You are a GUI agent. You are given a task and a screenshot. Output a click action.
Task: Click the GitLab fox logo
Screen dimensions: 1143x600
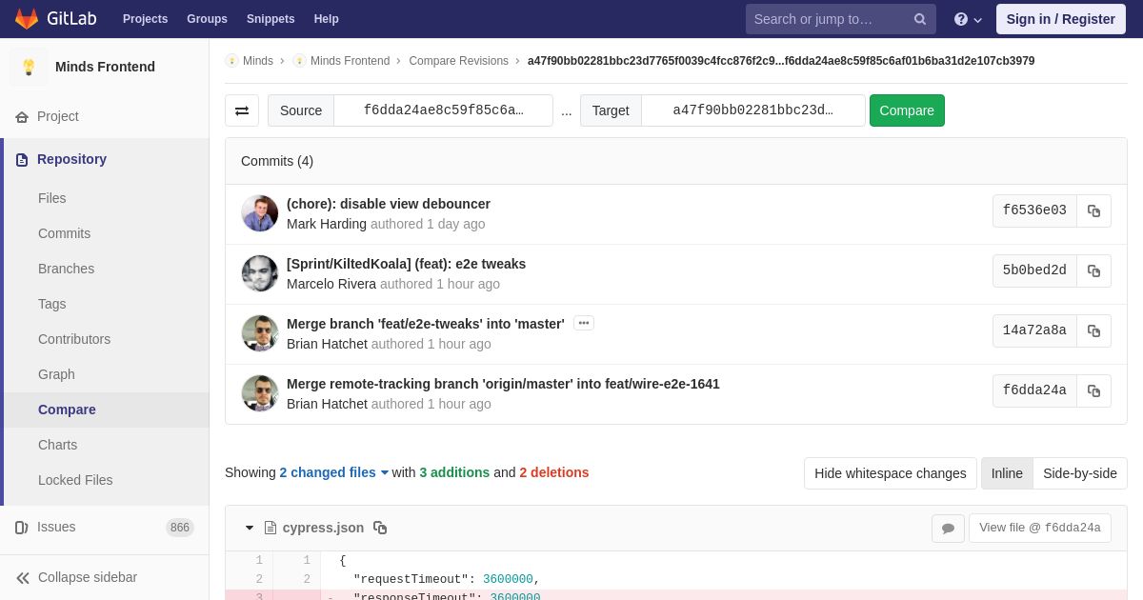(27, 19)
